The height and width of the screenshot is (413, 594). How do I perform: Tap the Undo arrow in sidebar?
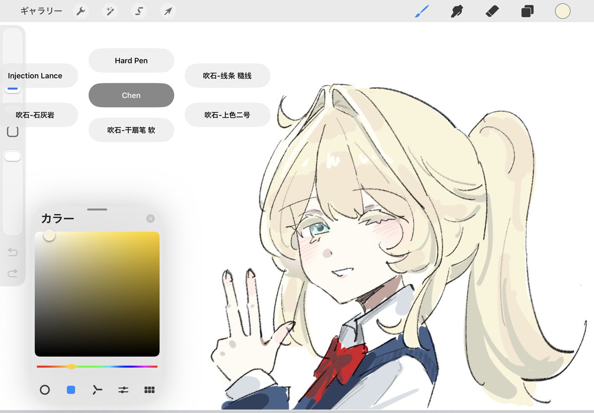pos(13,253)
